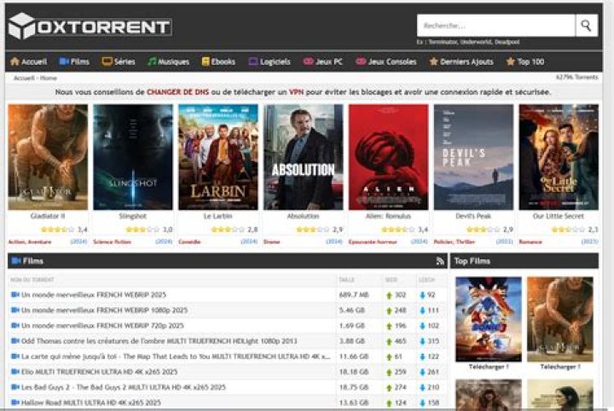Open the Accueil menu item
This screenshot has height=411, width=614.
click(x=29, y=61)
